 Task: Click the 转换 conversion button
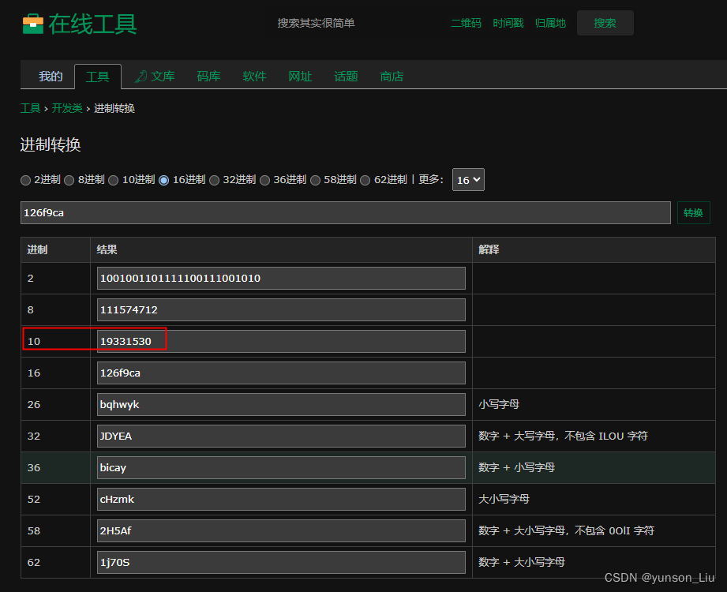point(693,212)
